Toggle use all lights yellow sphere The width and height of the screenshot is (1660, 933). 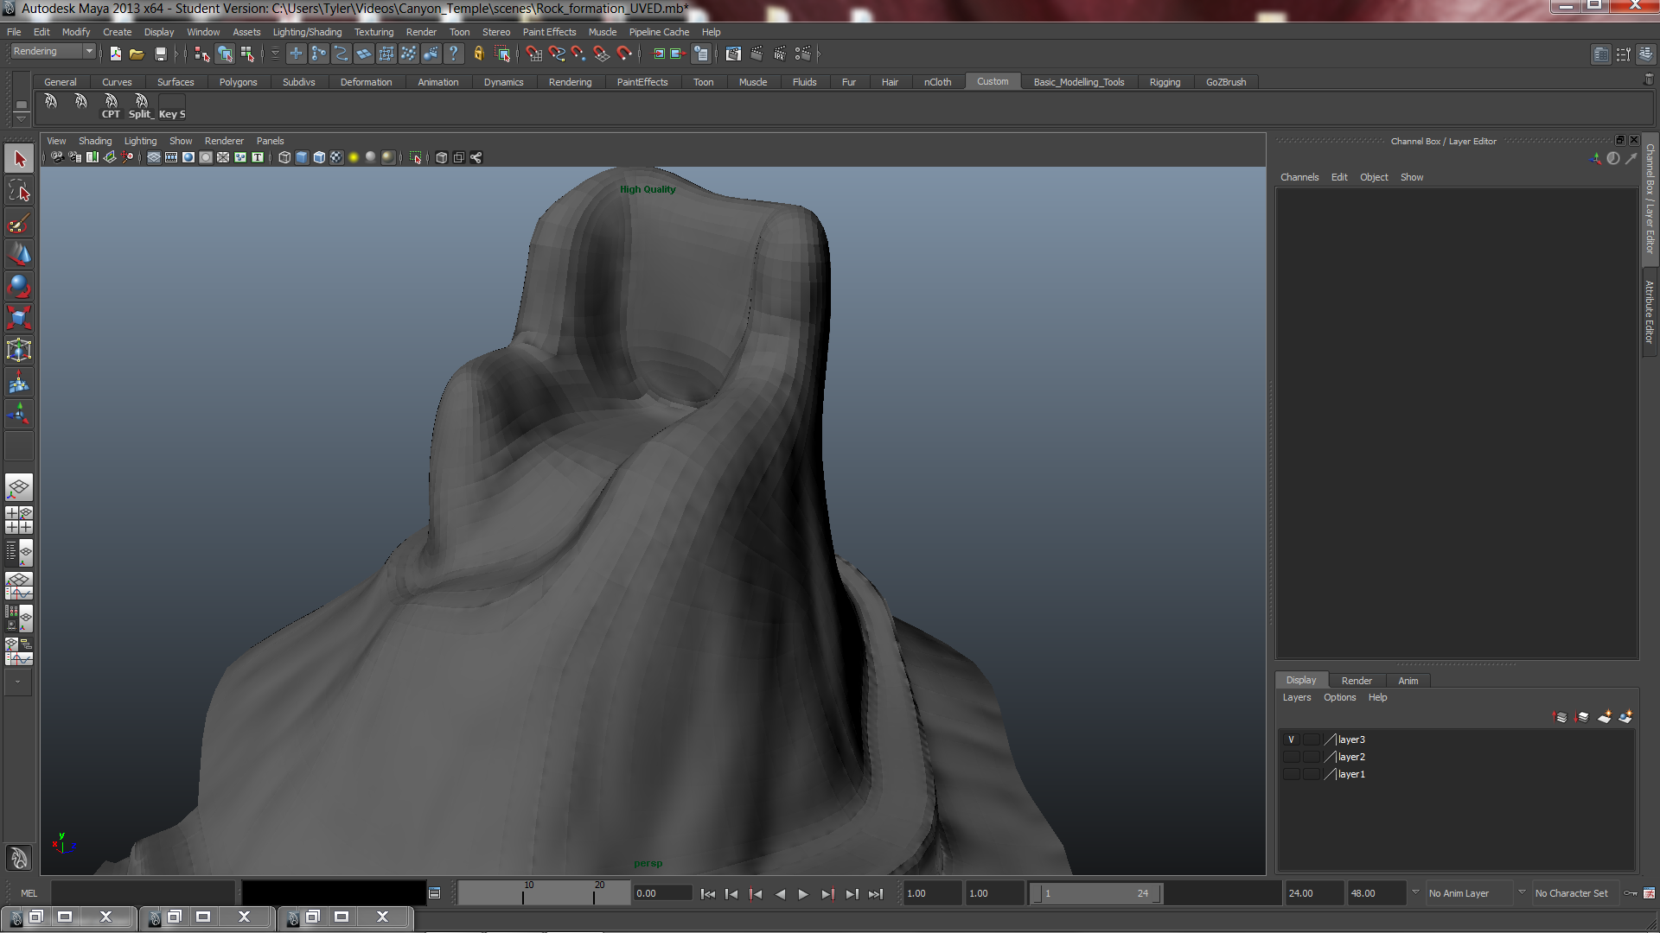click(x=354, y=157)
